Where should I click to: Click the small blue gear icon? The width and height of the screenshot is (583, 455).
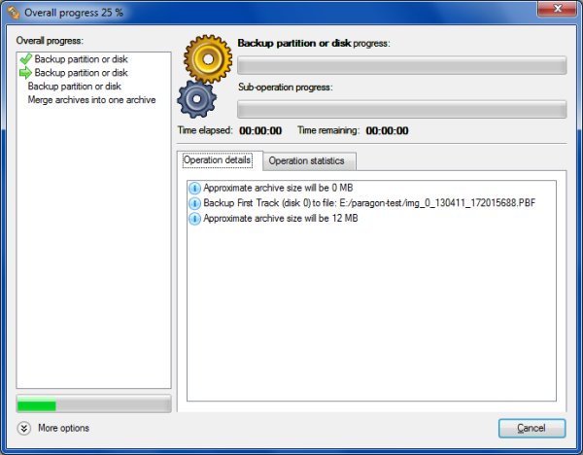[x=196, y=99]
